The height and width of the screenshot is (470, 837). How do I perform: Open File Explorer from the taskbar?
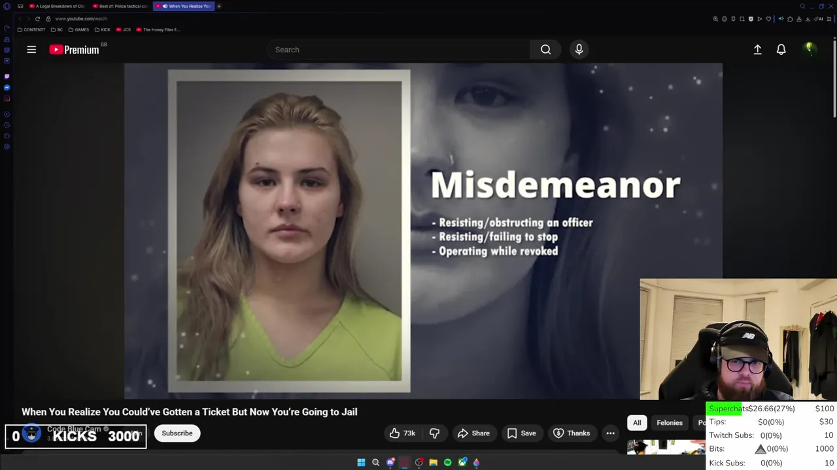[x=433, y=462]
